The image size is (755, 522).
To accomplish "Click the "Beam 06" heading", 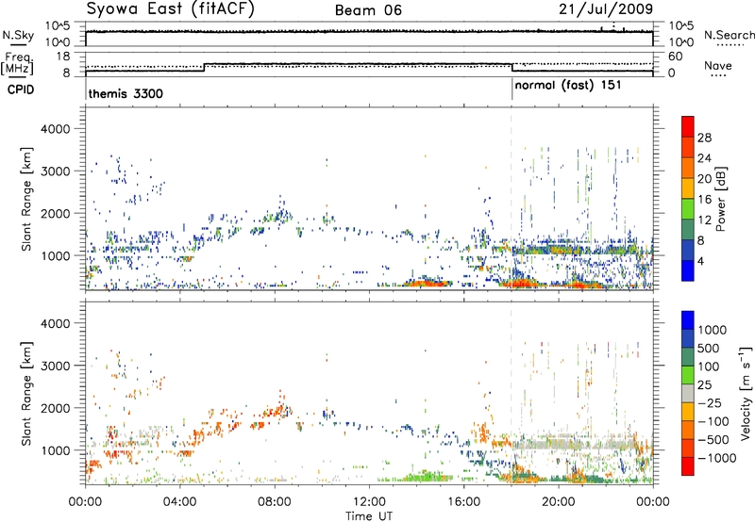I will (368, 10).
